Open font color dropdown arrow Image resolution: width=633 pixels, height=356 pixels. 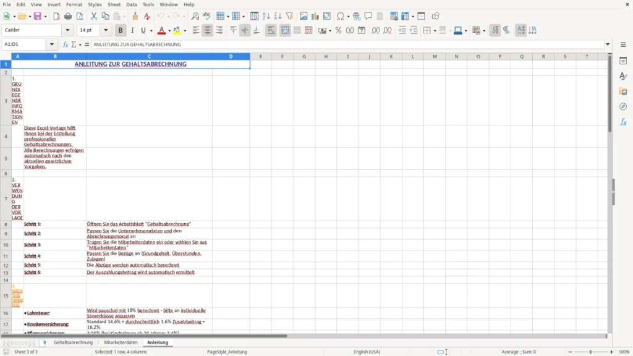coord(169,31)
